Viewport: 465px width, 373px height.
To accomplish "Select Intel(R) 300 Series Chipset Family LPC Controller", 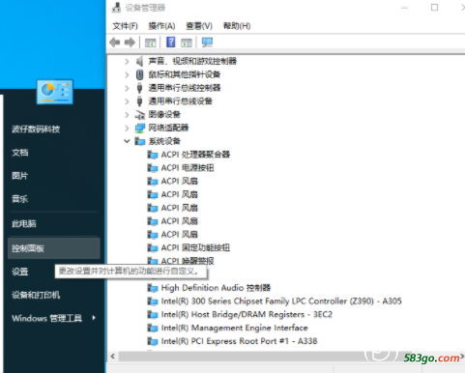I will point(281,301).
